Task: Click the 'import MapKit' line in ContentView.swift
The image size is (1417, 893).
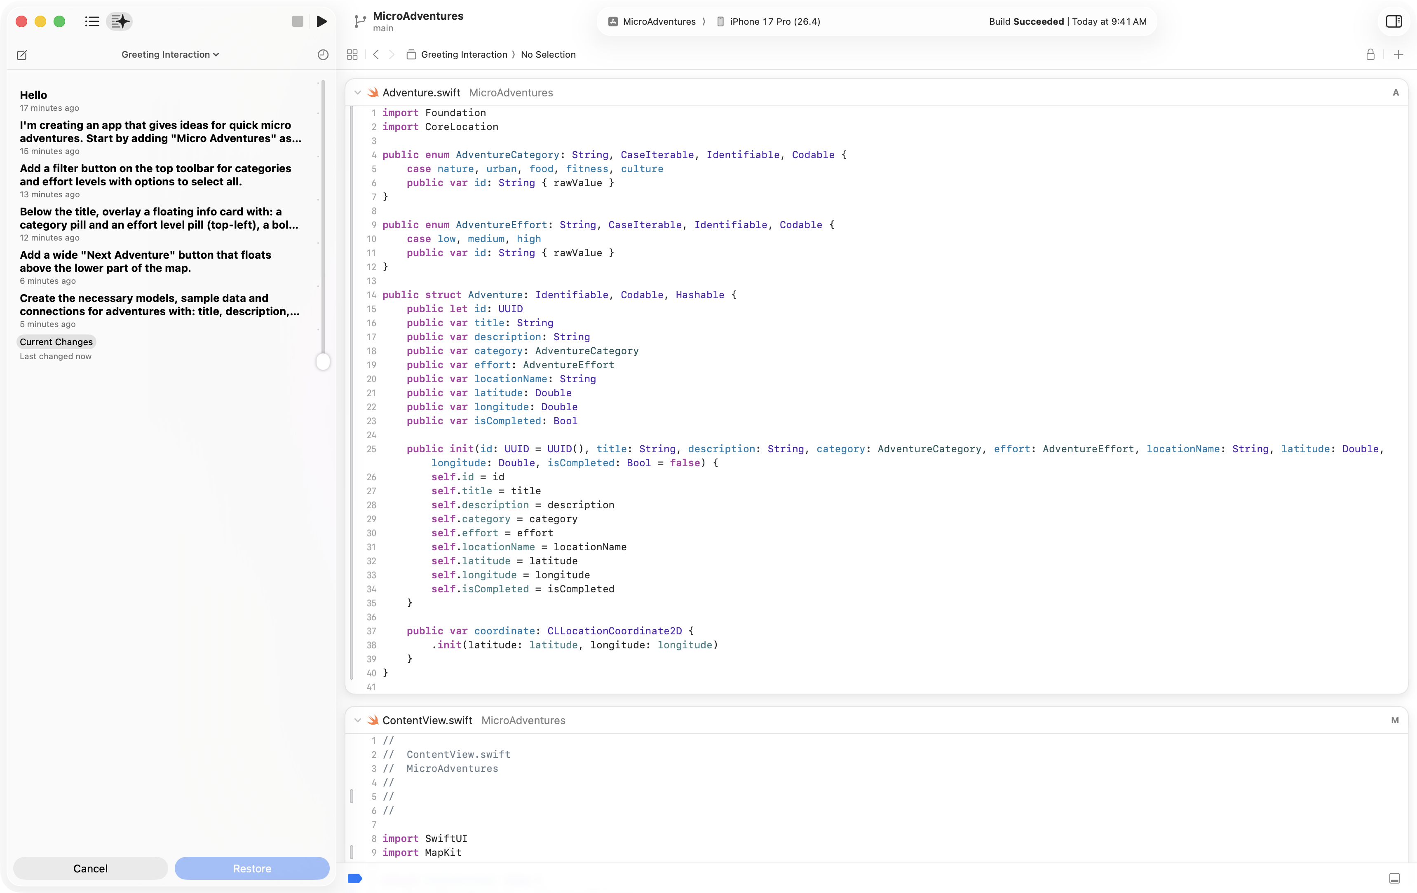Action: tap(422, 853)
